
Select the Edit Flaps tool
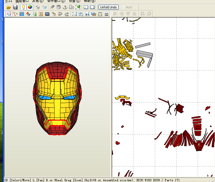point(22,14)
